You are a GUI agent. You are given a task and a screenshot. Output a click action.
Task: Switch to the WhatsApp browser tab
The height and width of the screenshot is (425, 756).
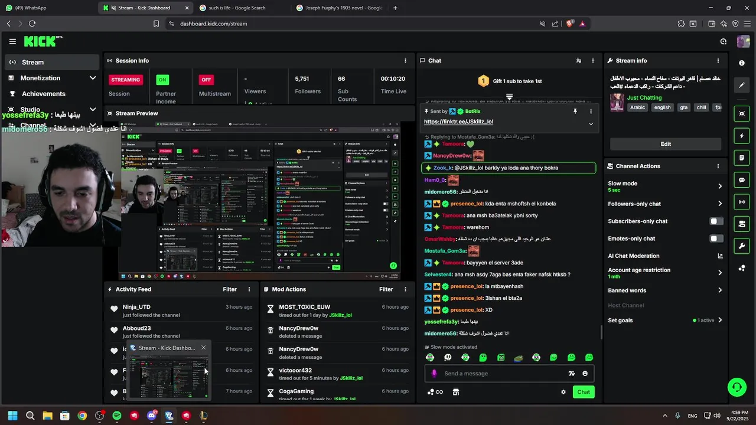48,8
